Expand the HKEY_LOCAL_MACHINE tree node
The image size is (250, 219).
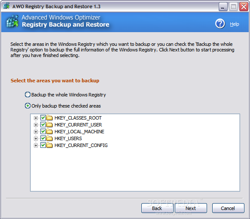coord(36,132)
